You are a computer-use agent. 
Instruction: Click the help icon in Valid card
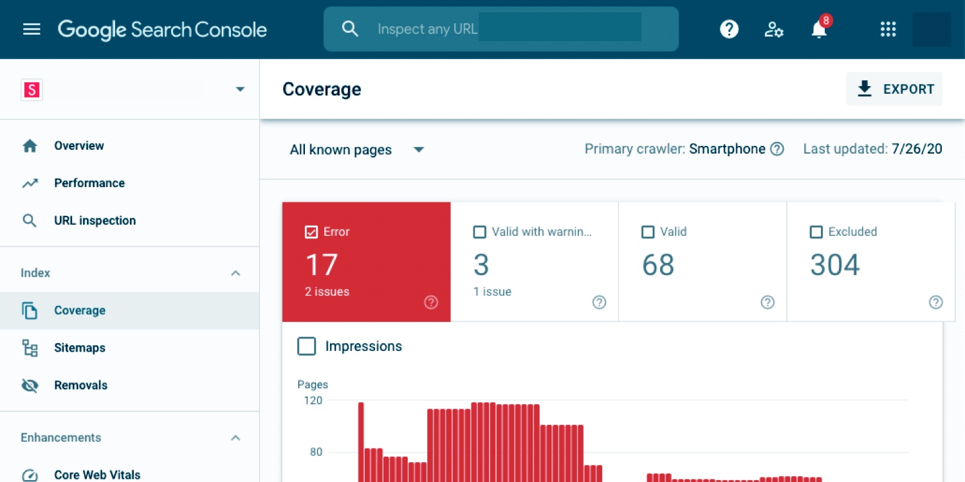point(767,302)
